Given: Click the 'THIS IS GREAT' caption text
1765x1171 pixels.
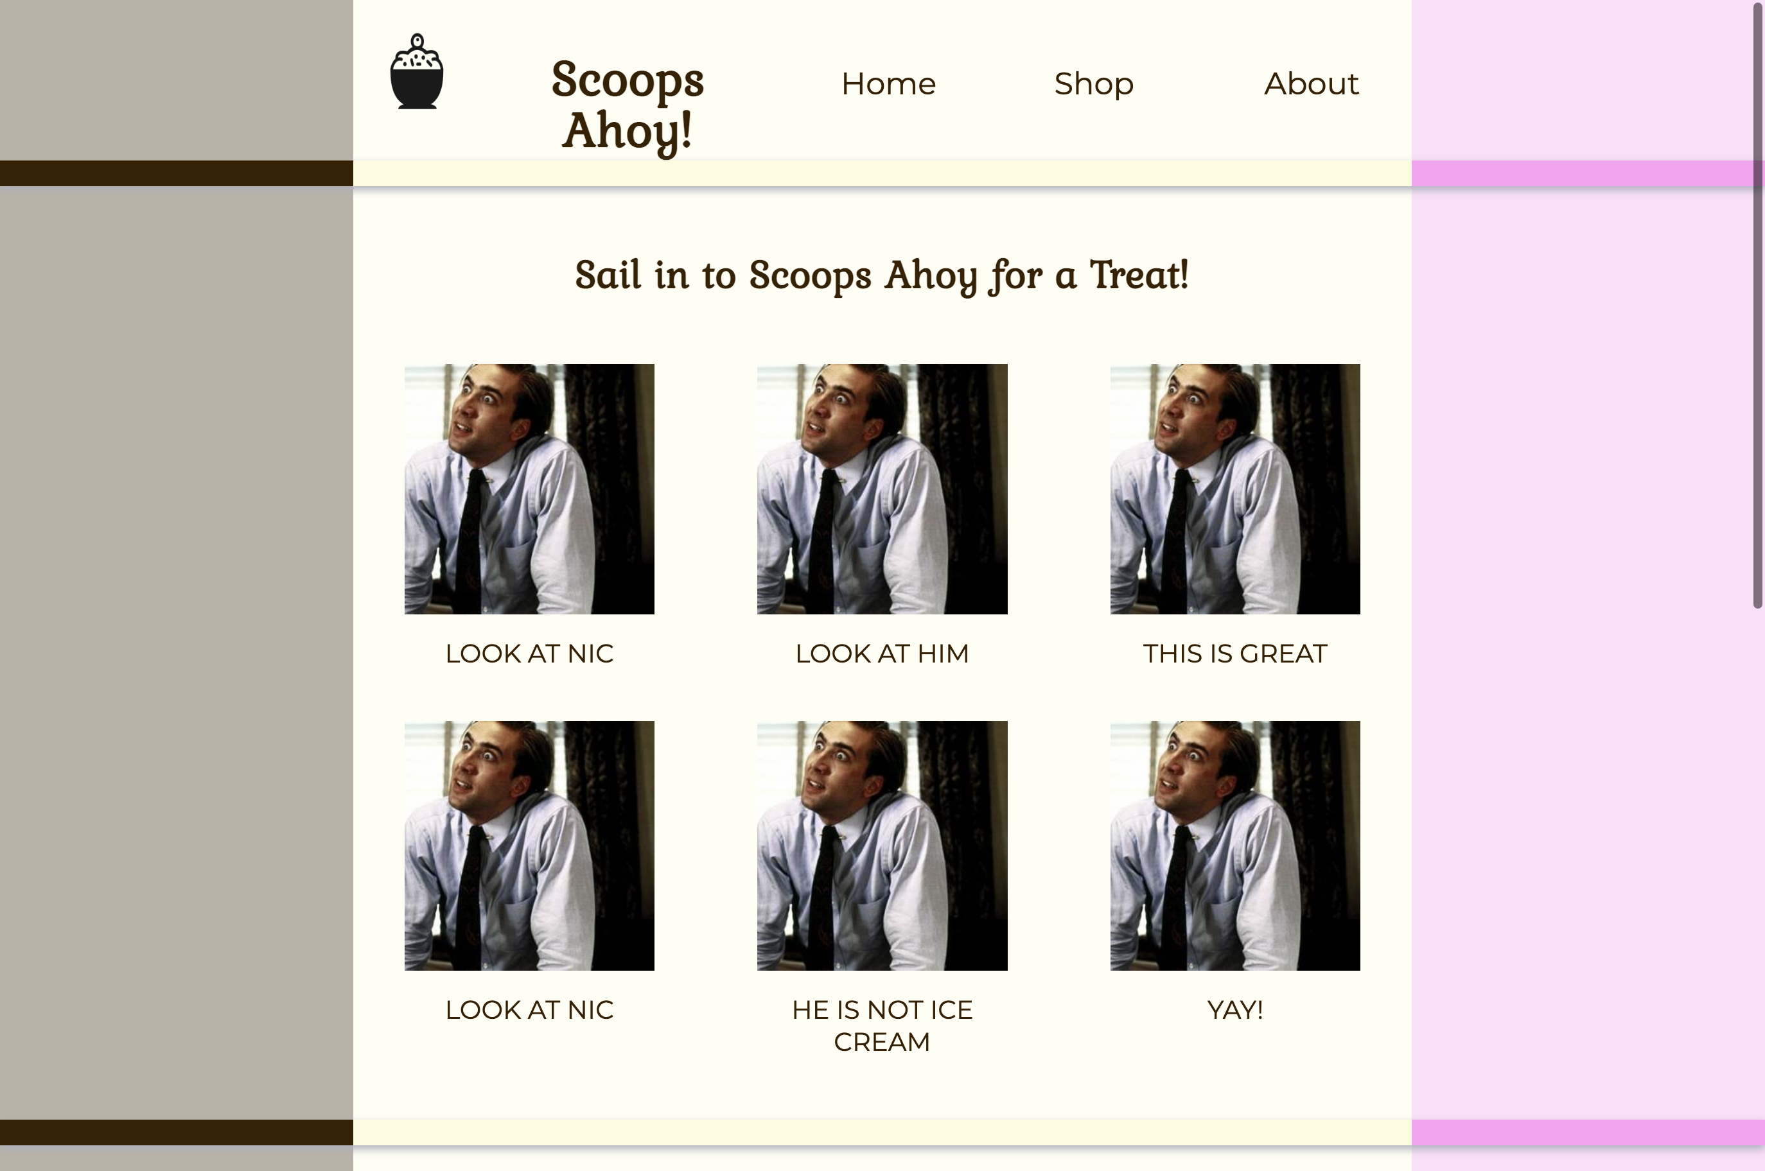Looking at the screenshot, I should point(1234,654).
